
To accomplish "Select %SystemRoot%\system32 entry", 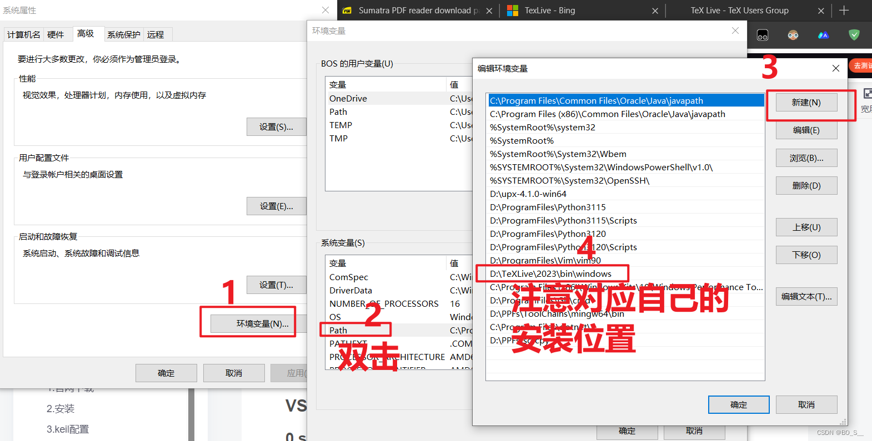I will (626, 127).
